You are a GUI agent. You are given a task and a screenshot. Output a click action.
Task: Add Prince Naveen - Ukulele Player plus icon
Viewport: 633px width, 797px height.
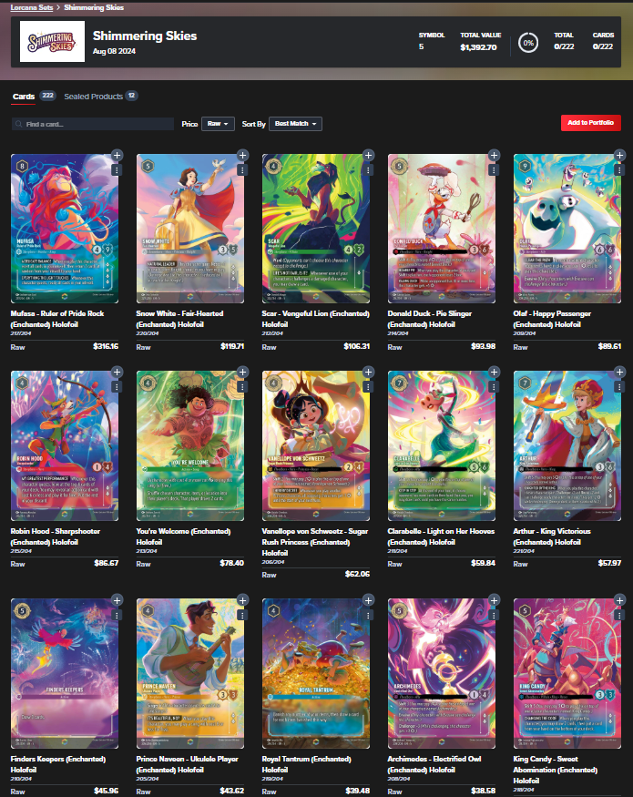pos(242,600)
